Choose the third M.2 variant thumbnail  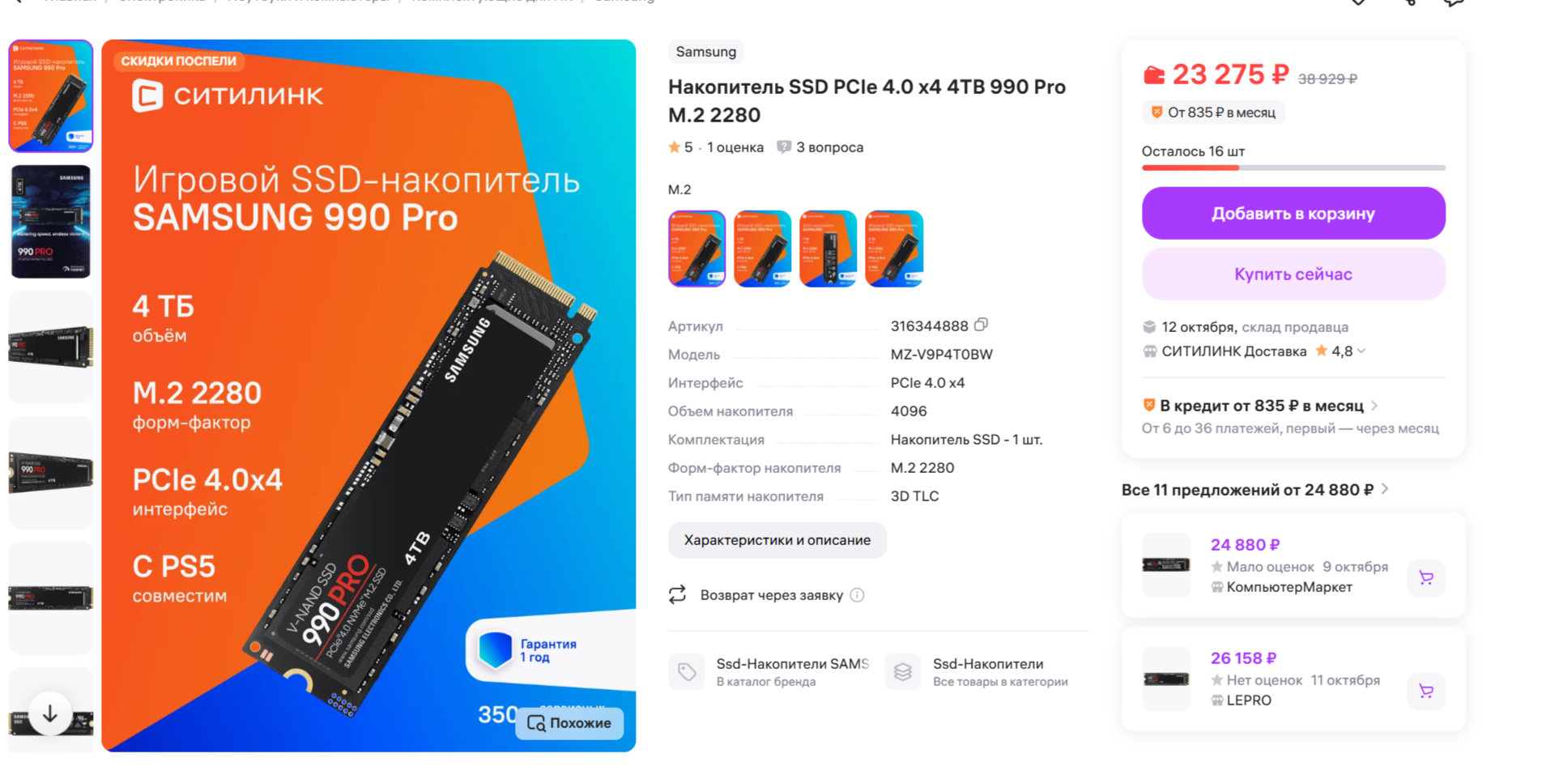point(828,249)
